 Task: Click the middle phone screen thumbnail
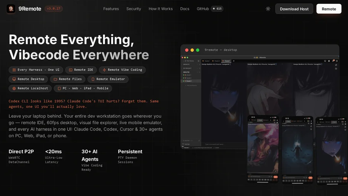[x=297, y=150]
